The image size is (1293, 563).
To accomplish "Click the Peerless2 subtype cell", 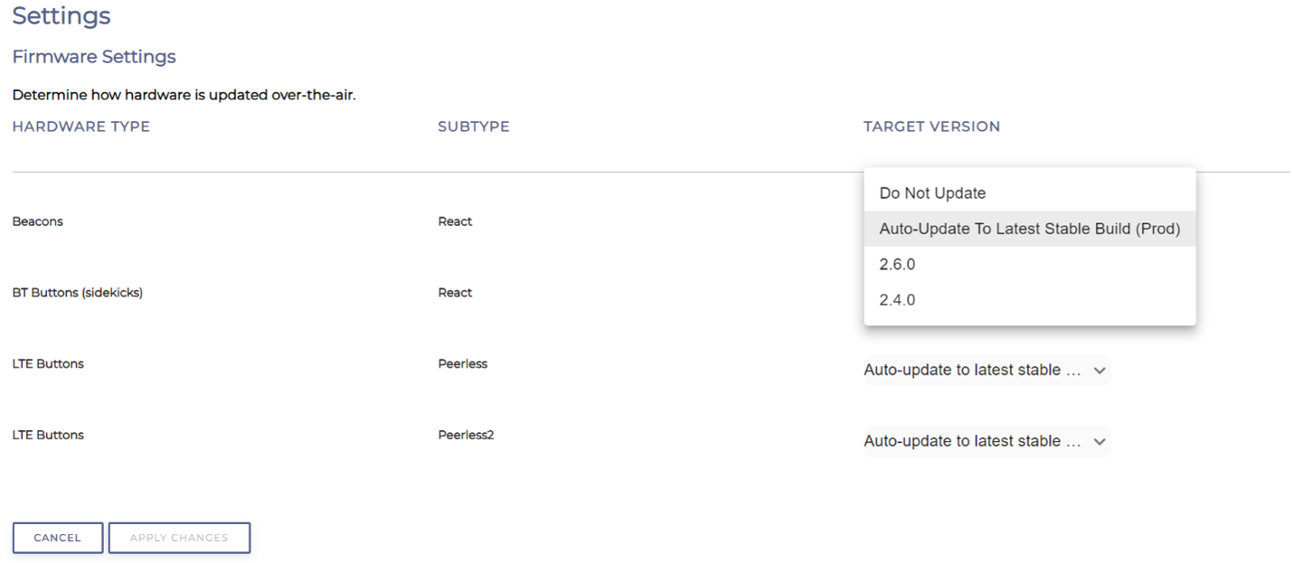I will tap(466, 435).
